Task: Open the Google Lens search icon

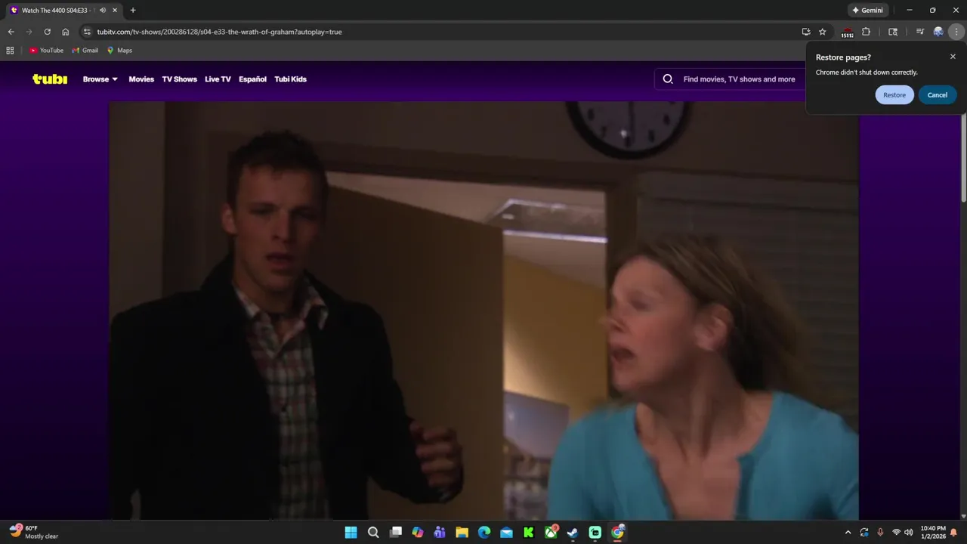Action: coord(893,32)
